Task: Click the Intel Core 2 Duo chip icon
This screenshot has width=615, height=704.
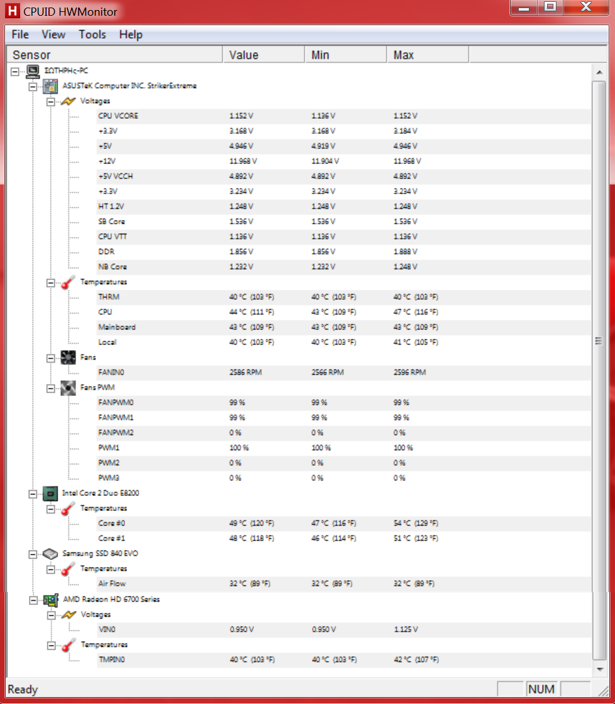Action: (x=50, y=493)
